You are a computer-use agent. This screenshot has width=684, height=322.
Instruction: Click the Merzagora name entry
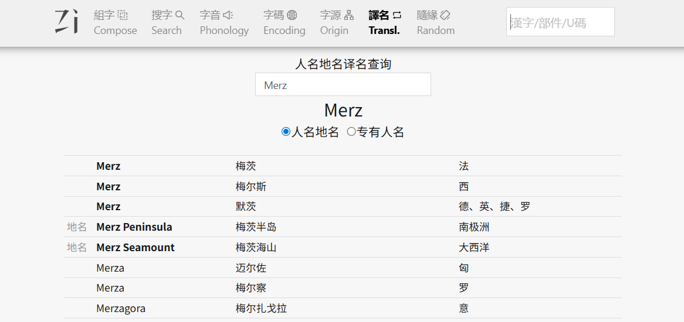tap(121, 309)
